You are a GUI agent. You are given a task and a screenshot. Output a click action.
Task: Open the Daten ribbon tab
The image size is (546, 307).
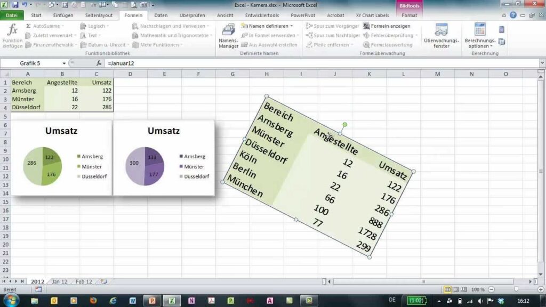pos(160,15)
